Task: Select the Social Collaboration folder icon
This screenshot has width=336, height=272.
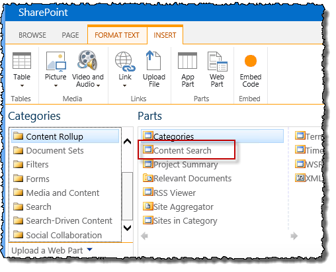Action: tap(18, 234)
